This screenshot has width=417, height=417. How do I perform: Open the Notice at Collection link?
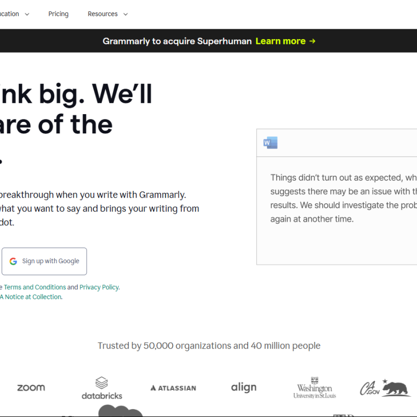pos(33,297)
